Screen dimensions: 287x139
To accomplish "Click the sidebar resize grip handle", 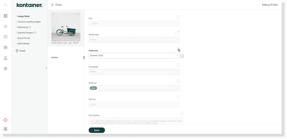I will coord(46,68).
